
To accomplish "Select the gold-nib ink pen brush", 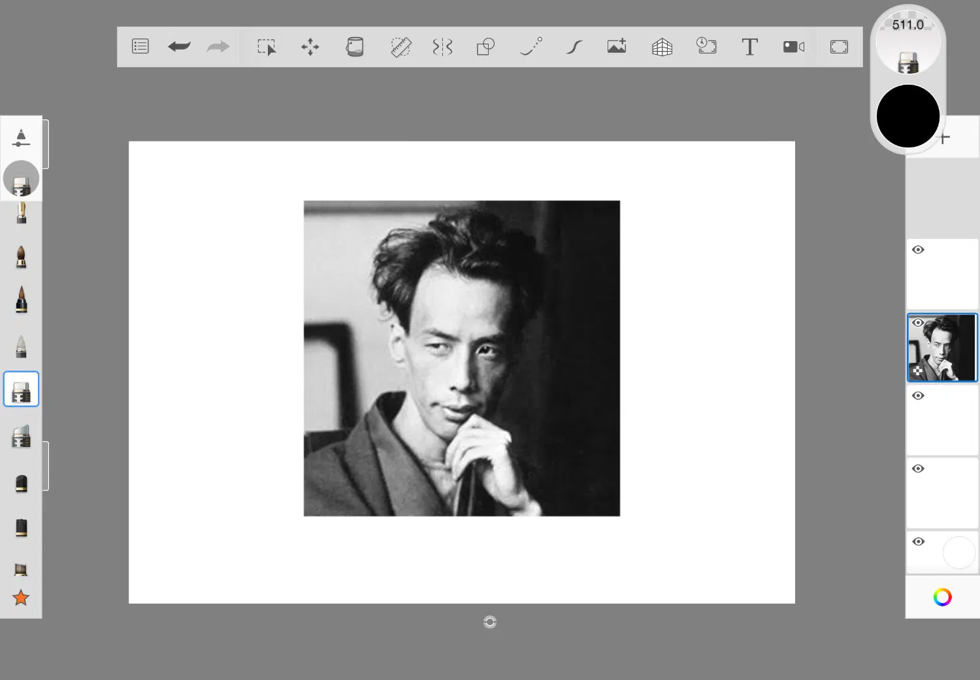I will (x=22, y=213).
